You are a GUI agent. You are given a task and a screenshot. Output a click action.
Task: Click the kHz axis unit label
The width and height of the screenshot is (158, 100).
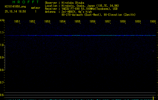coord(2,20)
